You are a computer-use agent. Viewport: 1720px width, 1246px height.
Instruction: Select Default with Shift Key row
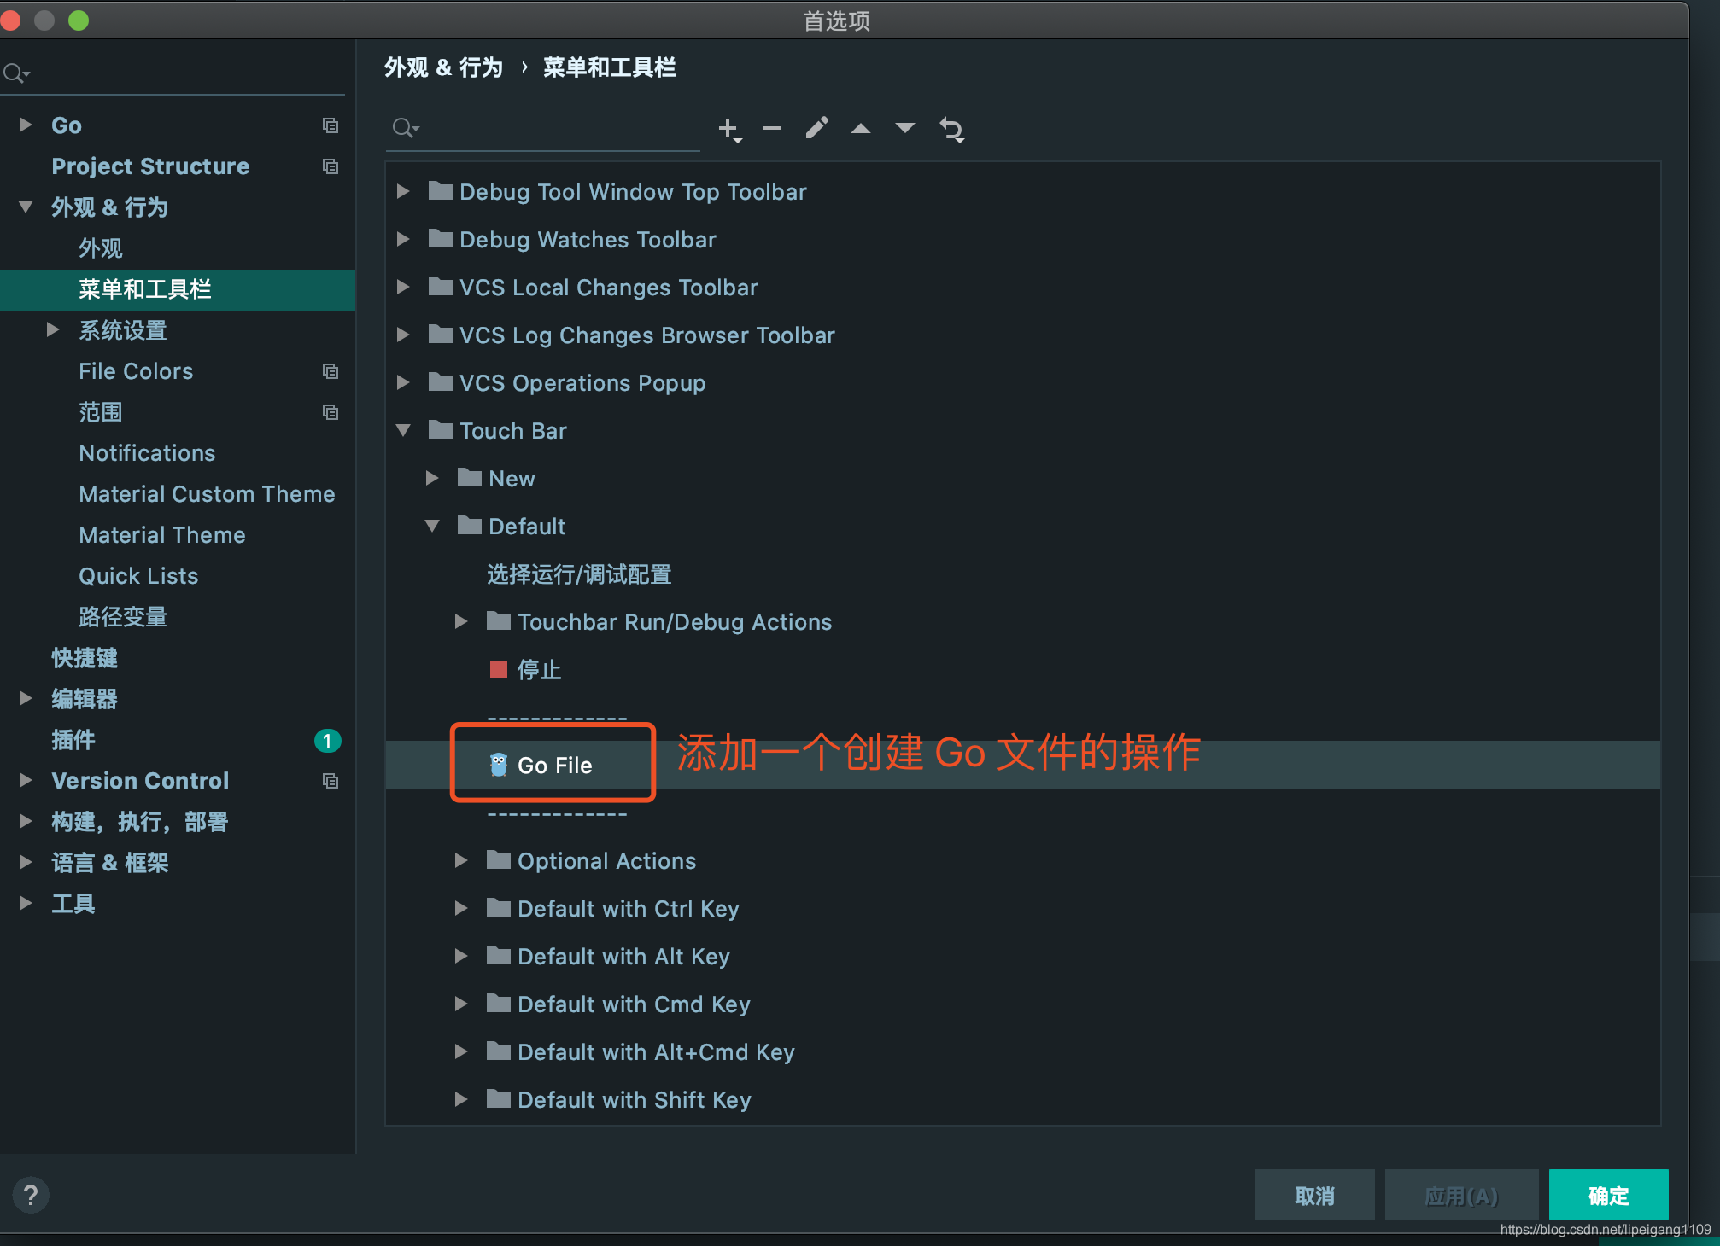(1023, 1099)
